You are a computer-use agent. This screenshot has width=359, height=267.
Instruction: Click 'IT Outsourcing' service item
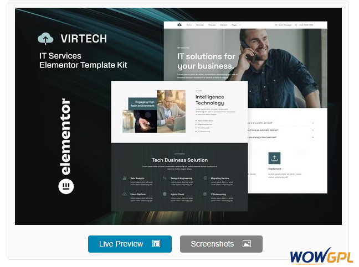coord(218,195)
